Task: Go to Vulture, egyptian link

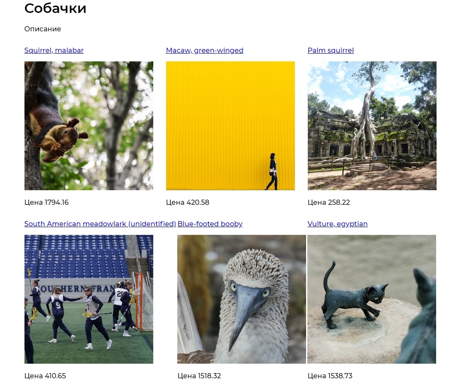Action: coord(337,224)
